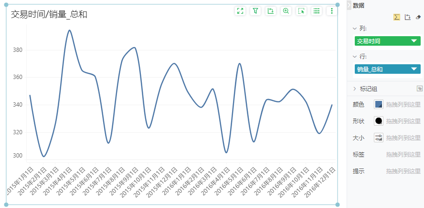Click the fullscreen expand chart icon
This screenshot has height=208, width=424.
pyautogui.click(x=240, y=11)
